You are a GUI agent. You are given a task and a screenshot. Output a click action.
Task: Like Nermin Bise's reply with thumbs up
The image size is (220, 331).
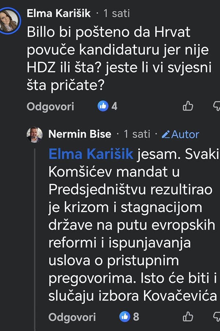point(188,316)
